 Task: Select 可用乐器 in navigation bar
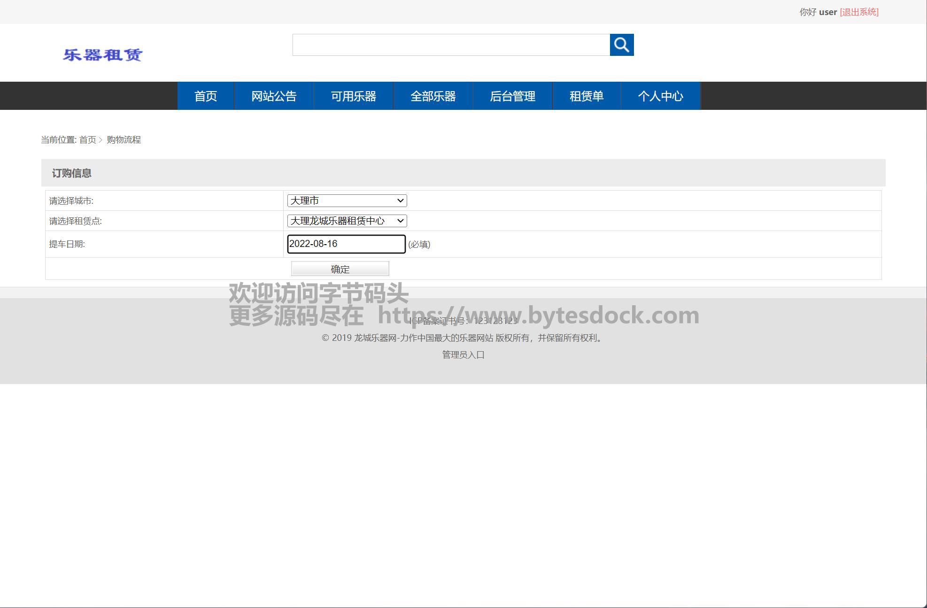(x=353, y=96)
